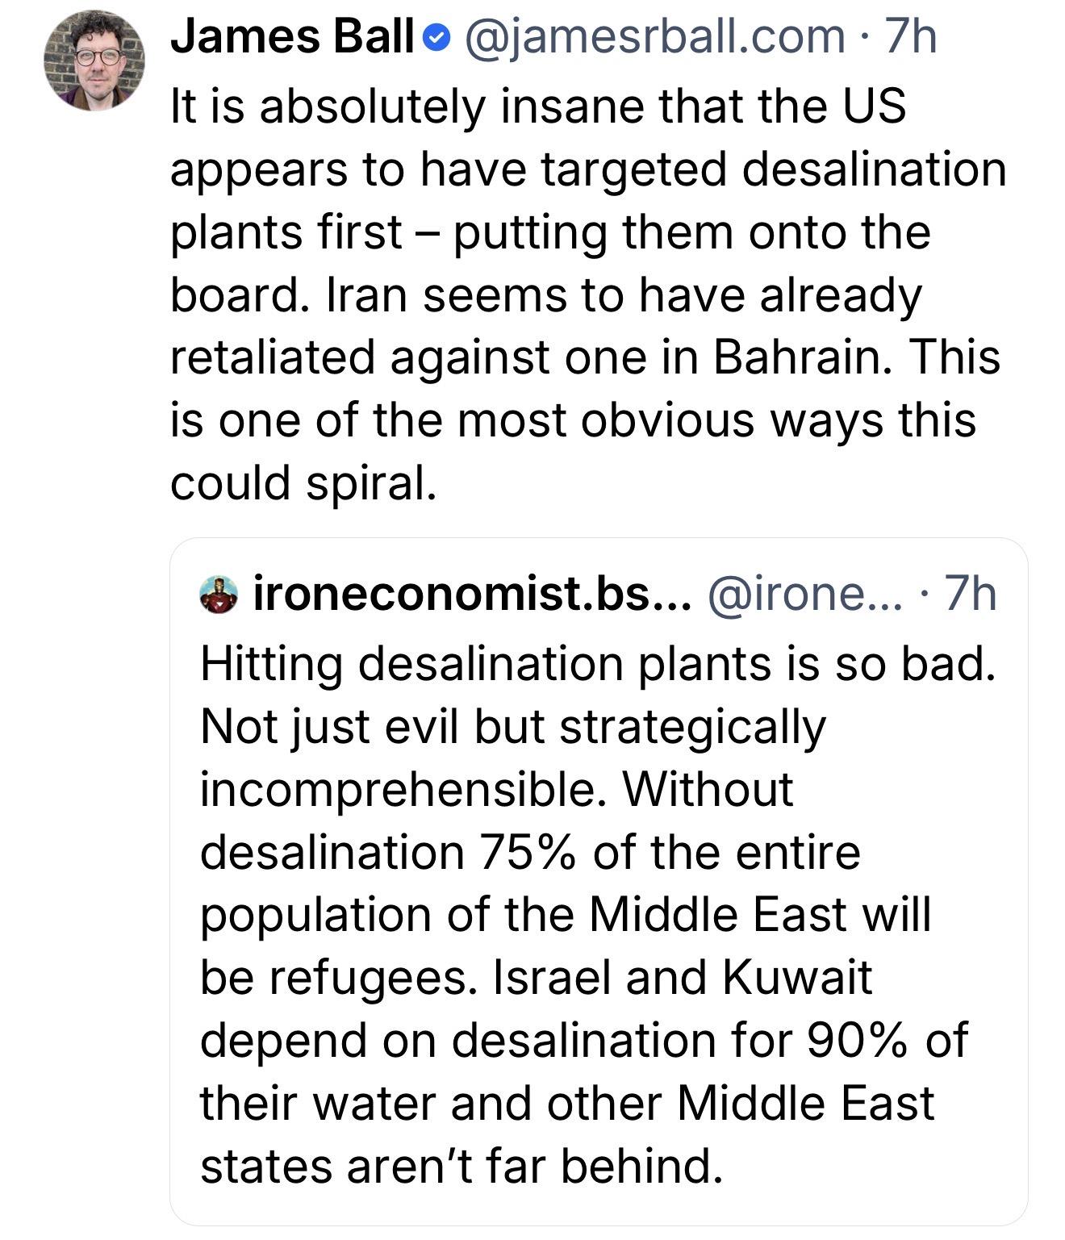Click the ironeconomist Iron Man avatar
The image size is (1065, 1240).
pyautogui.click(x=219, y=595)
